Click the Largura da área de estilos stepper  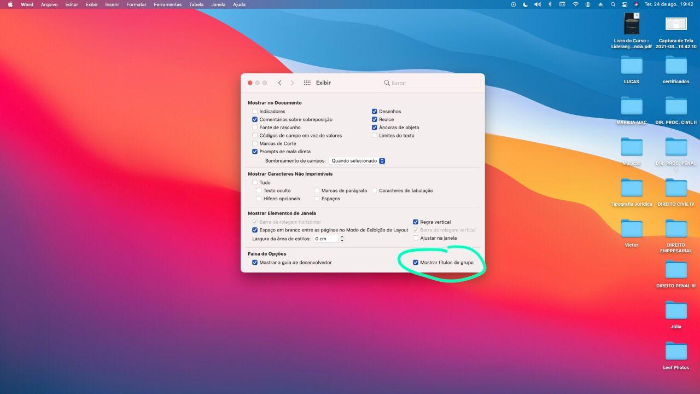point(342,239)
